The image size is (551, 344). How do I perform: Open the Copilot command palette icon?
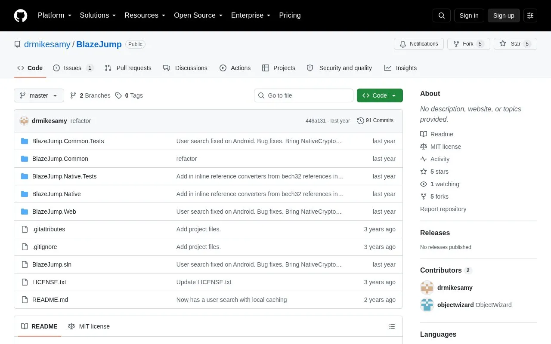coord(530,15)
